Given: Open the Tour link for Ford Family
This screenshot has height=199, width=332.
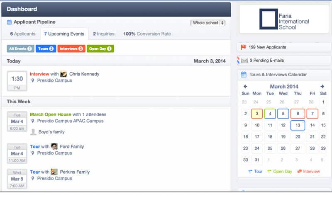Looking at the screenshot, I should tap(35, 146).
